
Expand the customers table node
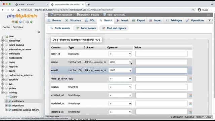(x=6, y=101)
